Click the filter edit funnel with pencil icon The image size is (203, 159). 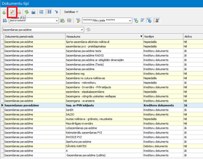click(78, 20)
